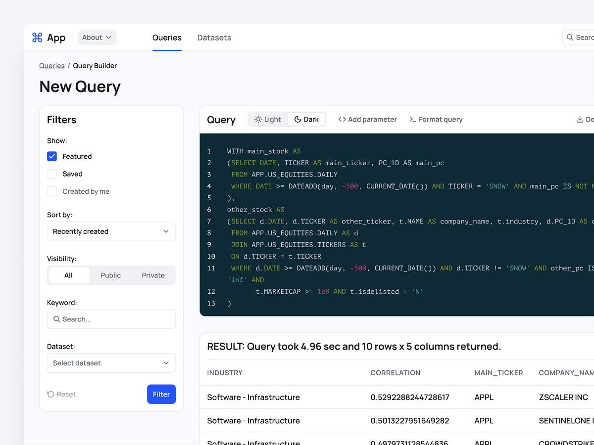Click inside the Keyword search field

[111, 319]
